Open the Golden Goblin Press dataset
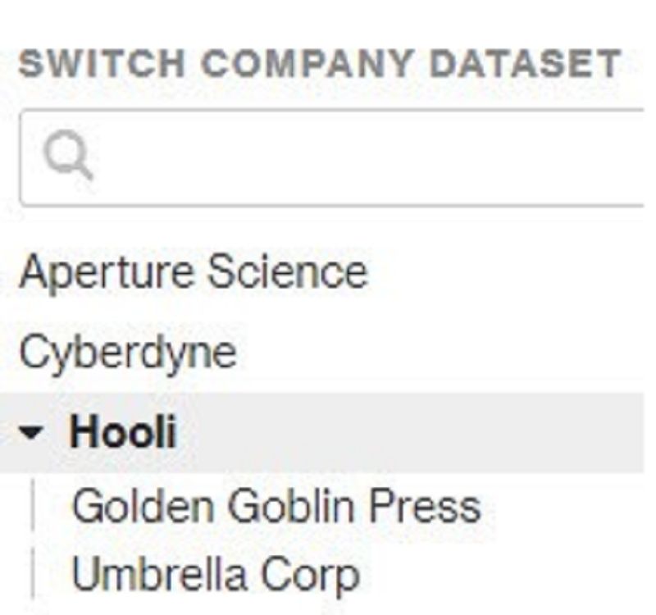This screenshot has height=615, width=656. click(x=276, y=506)
